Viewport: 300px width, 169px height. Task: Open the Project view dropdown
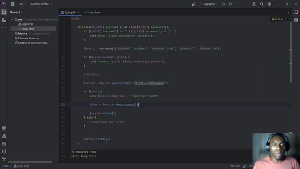tap(16, 12)
